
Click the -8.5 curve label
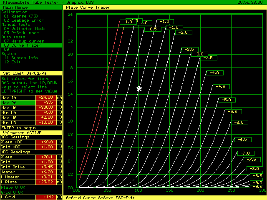257,176
